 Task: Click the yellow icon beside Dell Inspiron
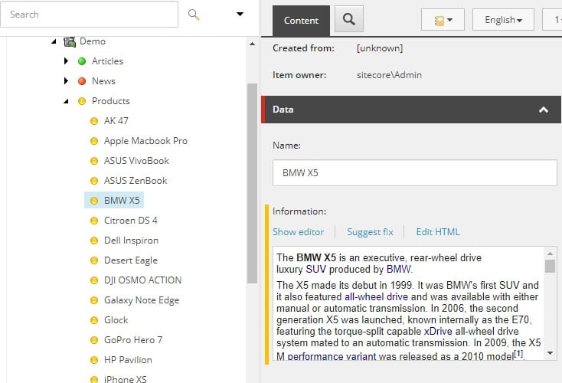[94, 241]
